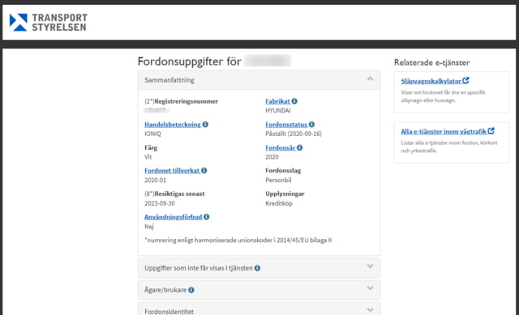This screenshot has height=315, width=519.
Task: Click the Fordonsuppgifter för page heading
Action: click(x=189, y=62)
